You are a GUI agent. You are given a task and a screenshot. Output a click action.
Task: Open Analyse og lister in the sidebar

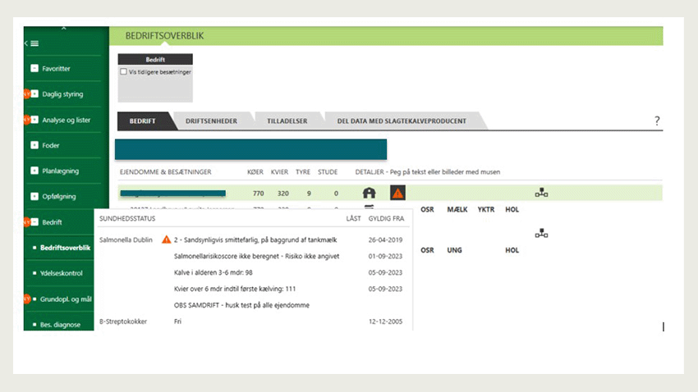coord(66,120)
